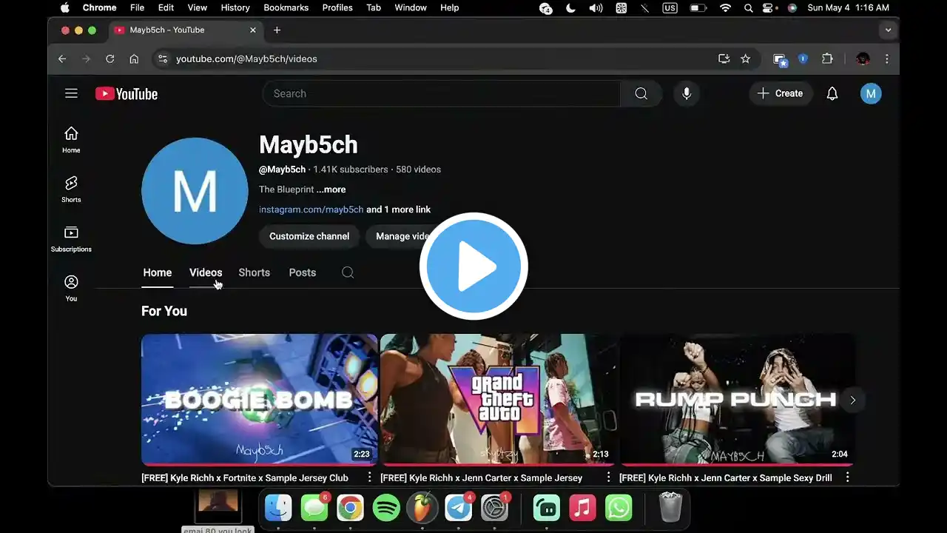Viewport: 947px width, 533px height.
Task: Search within the channel using the magnifier icon
Action: click(x=348, y=272)
